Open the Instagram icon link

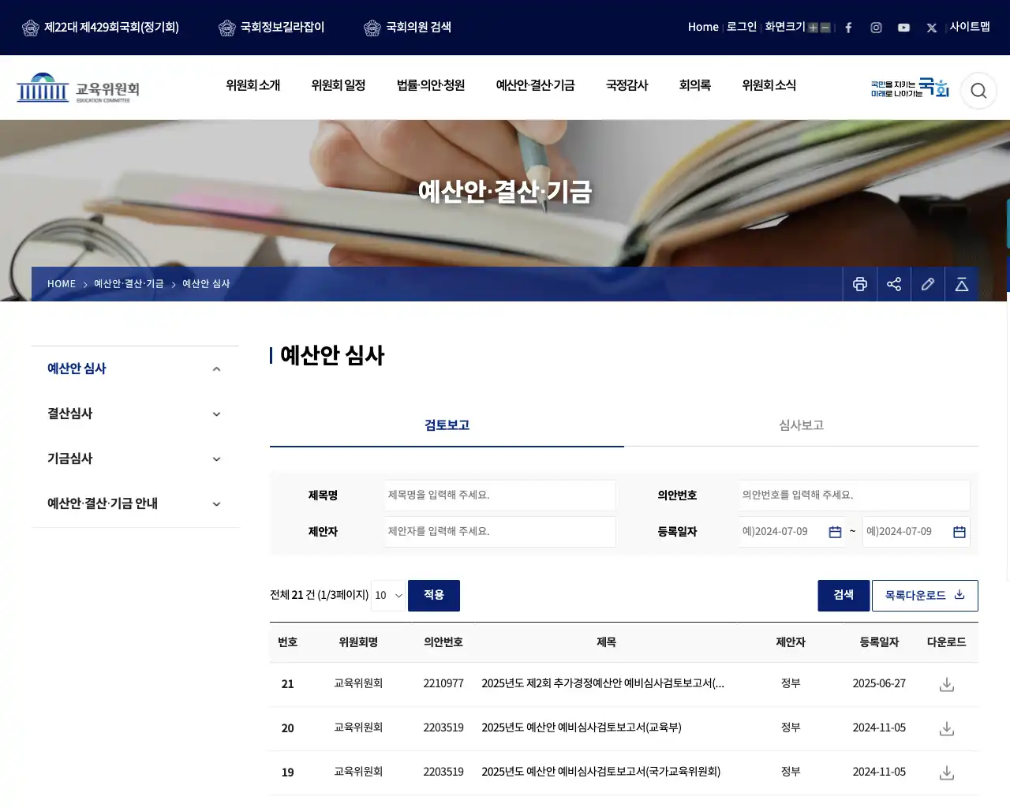[x=876, y=28]
